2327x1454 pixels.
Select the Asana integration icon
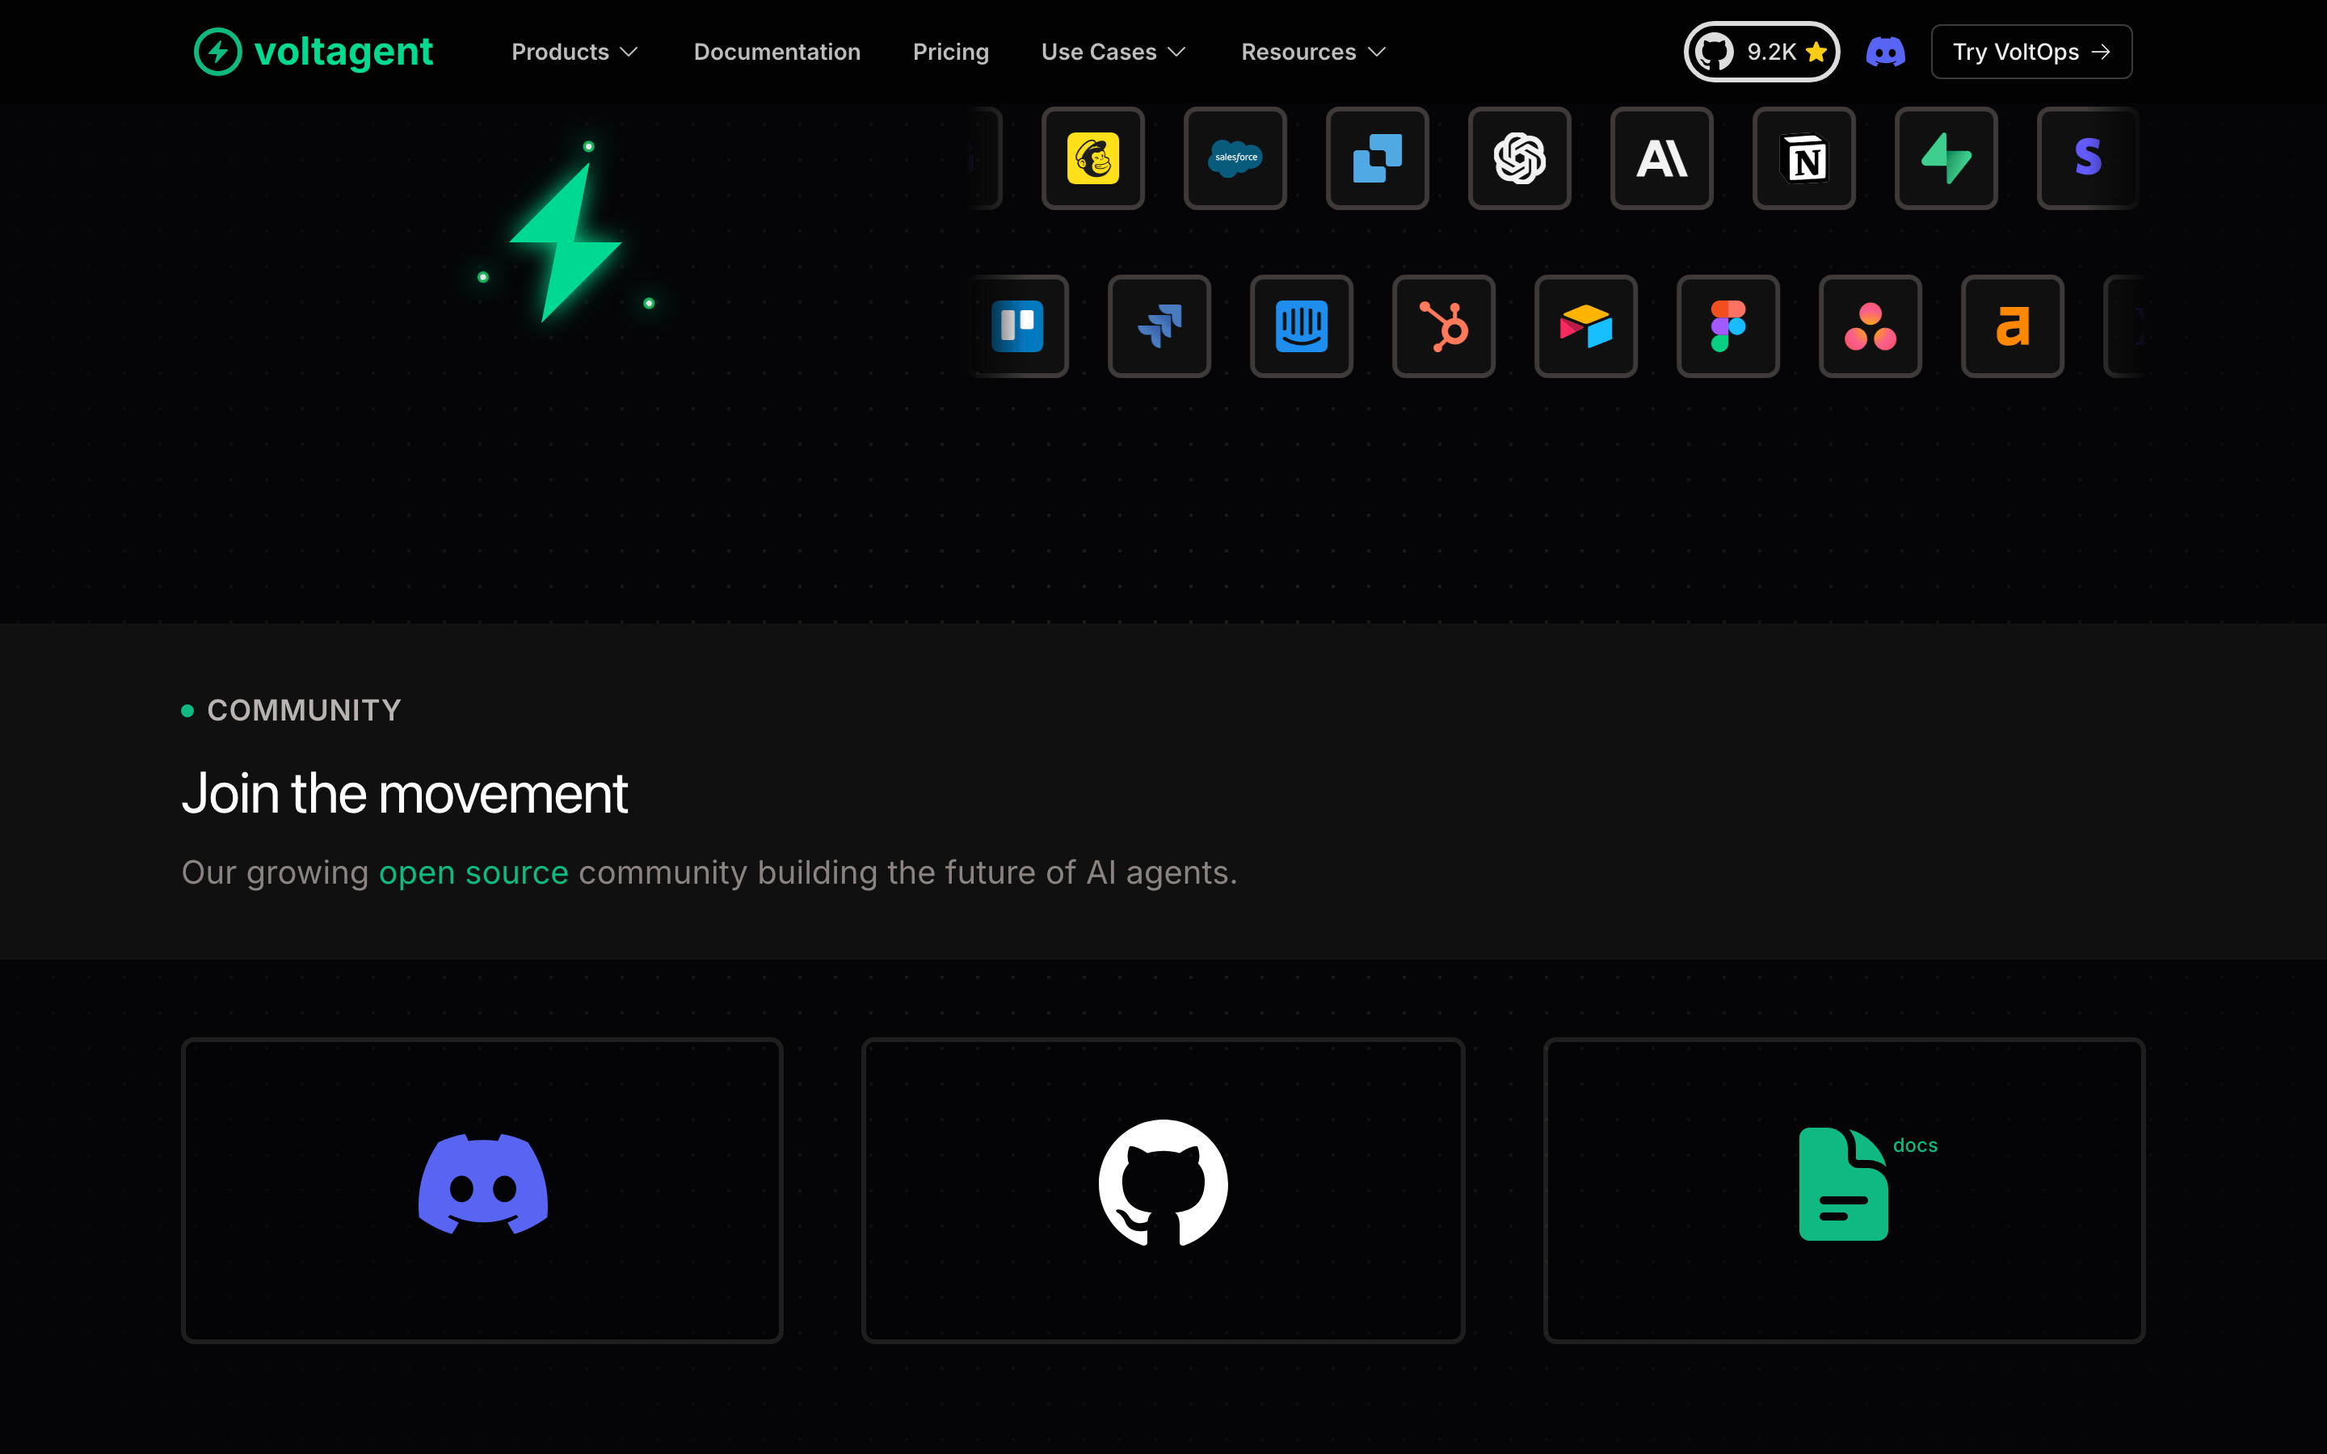tap(1870, 326)
